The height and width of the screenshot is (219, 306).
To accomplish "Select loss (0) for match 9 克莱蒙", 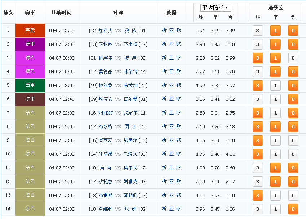I will 293,140.
